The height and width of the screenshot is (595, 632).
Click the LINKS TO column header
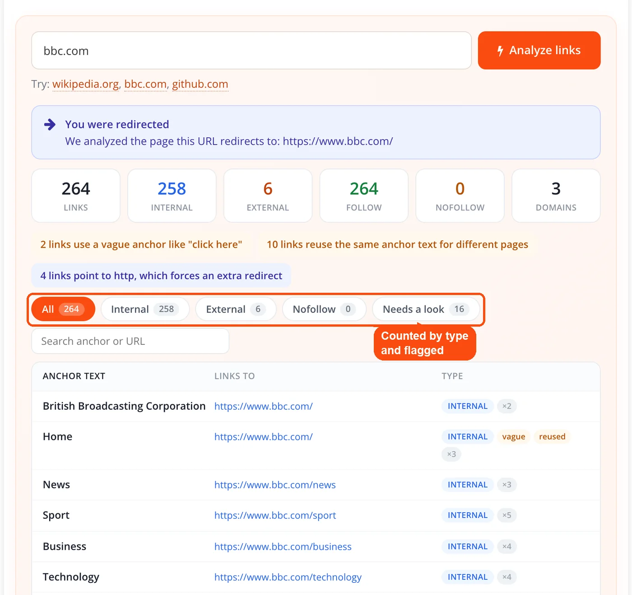(234, 376)
